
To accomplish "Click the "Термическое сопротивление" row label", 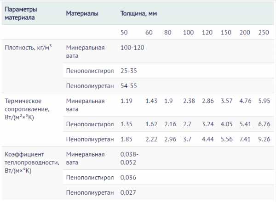I will pos(24,109).
